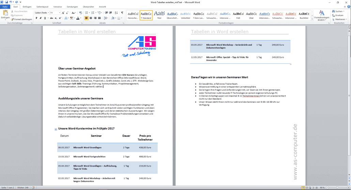The width and height of the screenshot is (351, 190).
Task: Undo the last action
Action: tap(11, 2)
